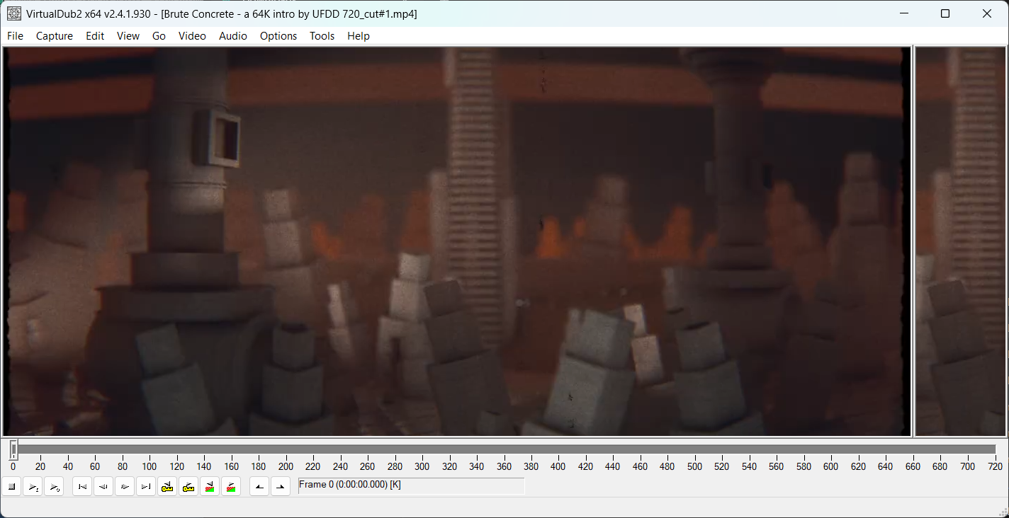Open the File menu
1009x518 pixels.
(x=15, y=36)
